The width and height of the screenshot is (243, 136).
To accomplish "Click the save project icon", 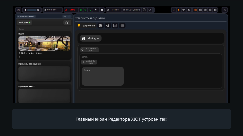I will coord(144,10).
